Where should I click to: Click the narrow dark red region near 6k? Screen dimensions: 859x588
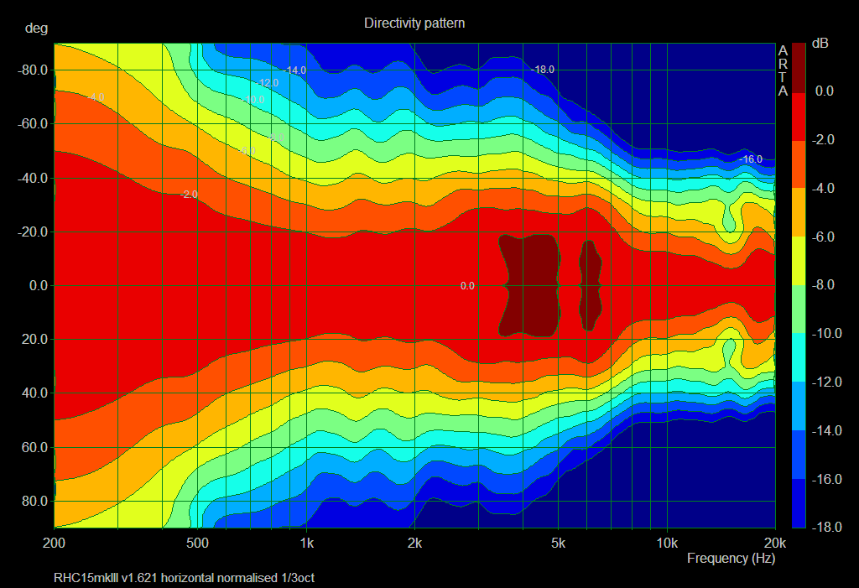[590, 285]
